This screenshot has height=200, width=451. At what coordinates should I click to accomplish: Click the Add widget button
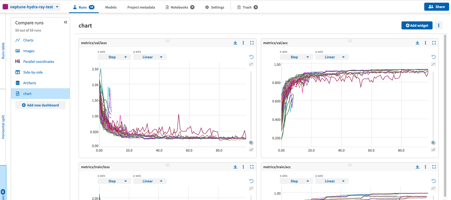pyautogui.click(x=417, y=25)
